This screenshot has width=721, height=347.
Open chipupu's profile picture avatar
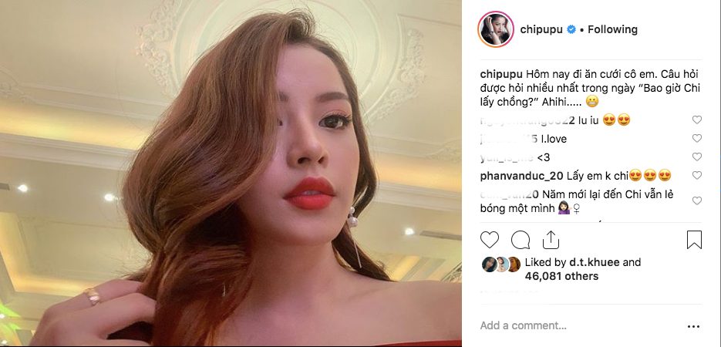496,29
